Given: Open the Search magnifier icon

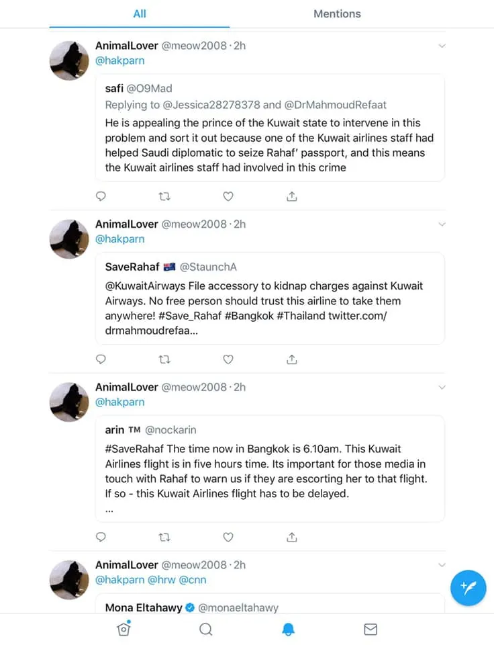Looking at the screenshot, I should tap(206, 629).
